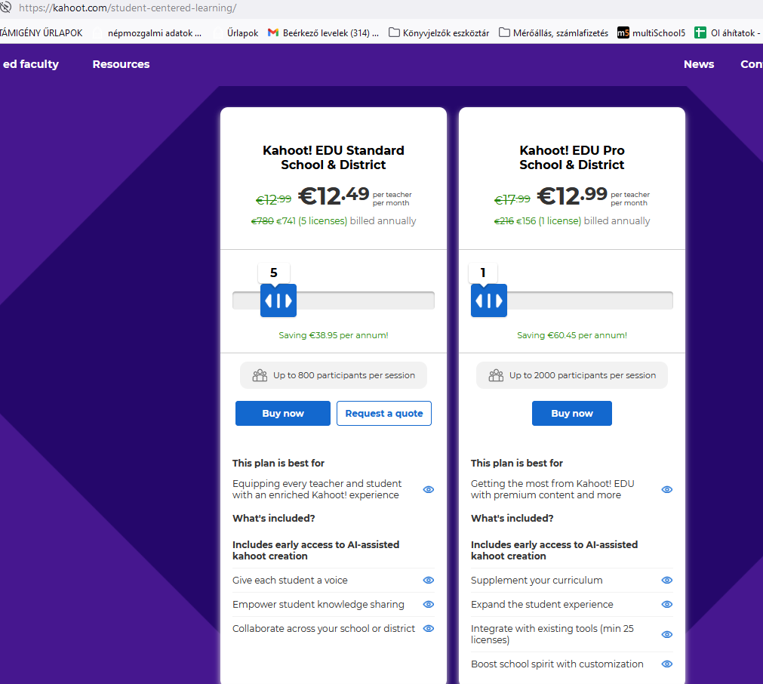Viewport: 763px width, 684px height.
Task: Click the €156 (1 license) billed annually text
Action: [x=583, y=221]
